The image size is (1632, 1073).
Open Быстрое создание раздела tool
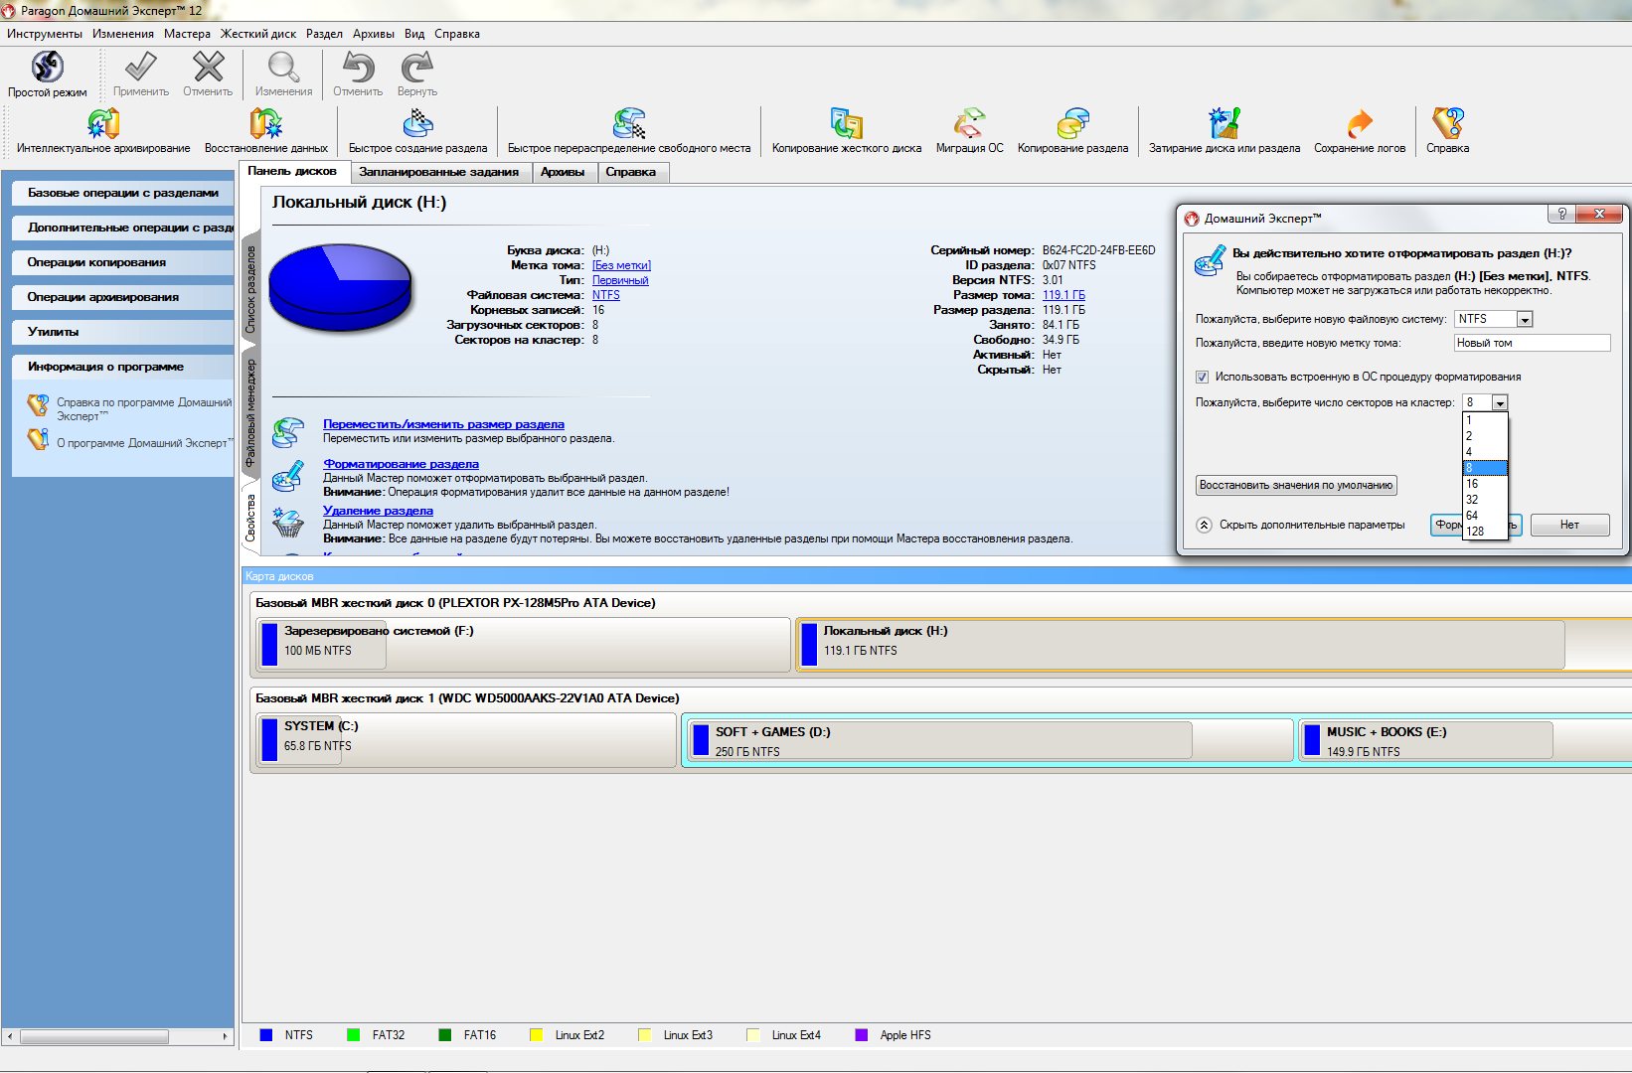[x=417, y=123]
